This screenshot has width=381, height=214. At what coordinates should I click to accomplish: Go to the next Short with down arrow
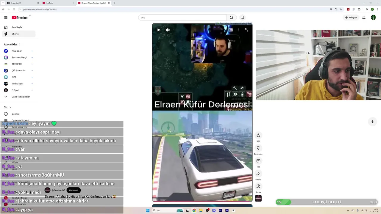tap(372, 122)
